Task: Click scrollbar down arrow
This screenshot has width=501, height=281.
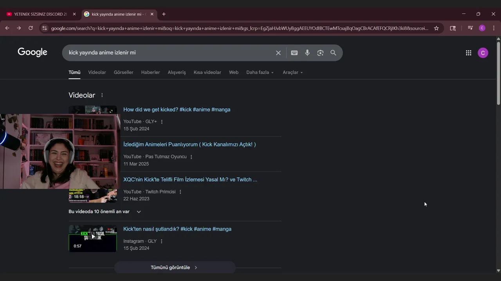Action: click(498, 270)
